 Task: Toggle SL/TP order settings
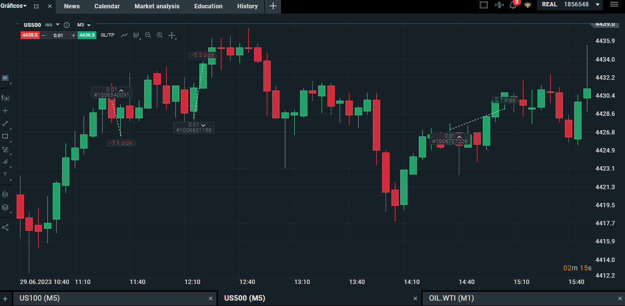pos(108,35)
